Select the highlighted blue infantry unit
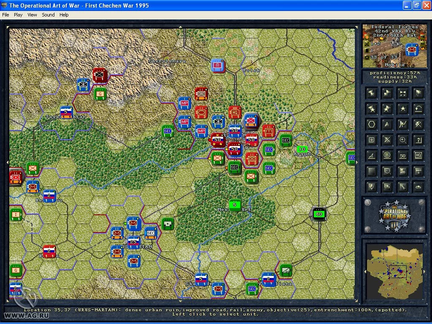Viewport: 432px width, 324px height. click(x=251, y=121)
